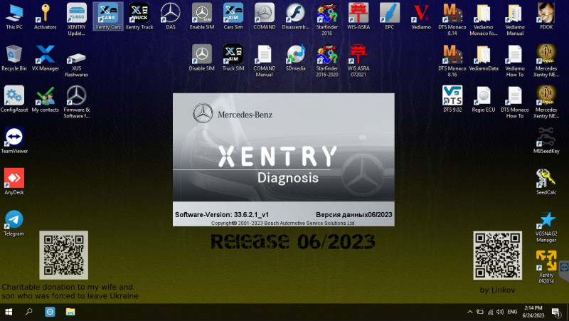Screen dimensions: 569x321
Task: Open Firmware & Software shortcut
Action: [77, 102]
